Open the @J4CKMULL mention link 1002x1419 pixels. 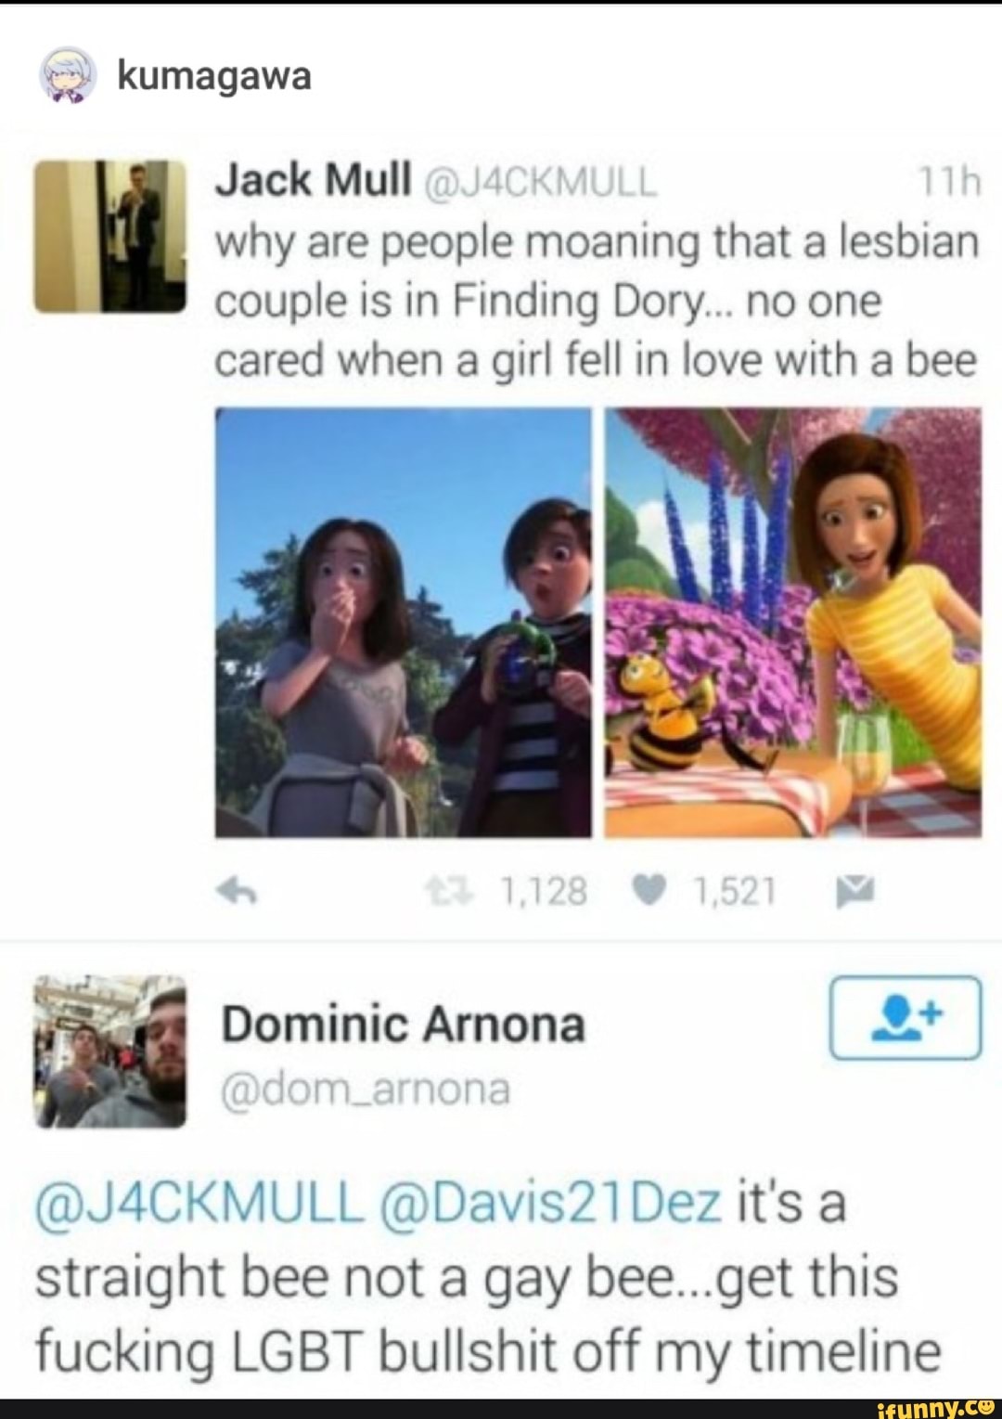[x=199, y=1203]
